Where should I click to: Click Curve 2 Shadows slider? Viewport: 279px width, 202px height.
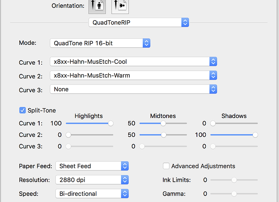click(255, 135)
